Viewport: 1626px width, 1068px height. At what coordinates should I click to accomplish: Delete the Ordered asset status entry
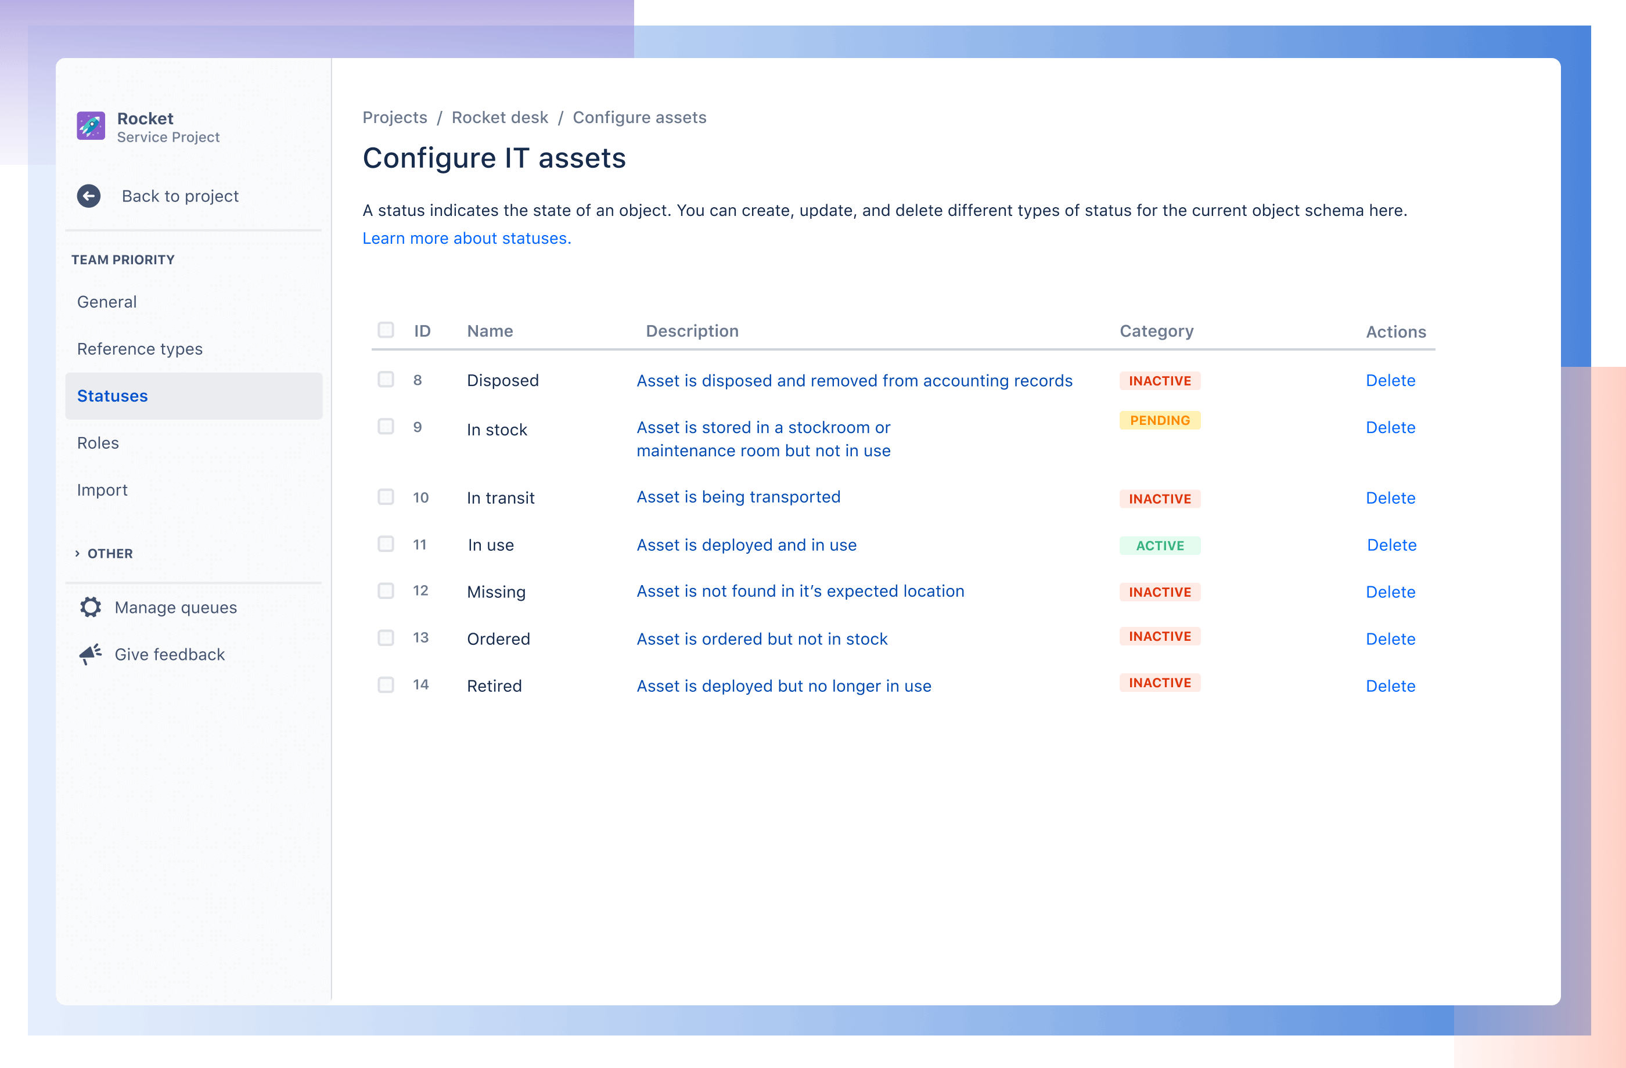1391,638
